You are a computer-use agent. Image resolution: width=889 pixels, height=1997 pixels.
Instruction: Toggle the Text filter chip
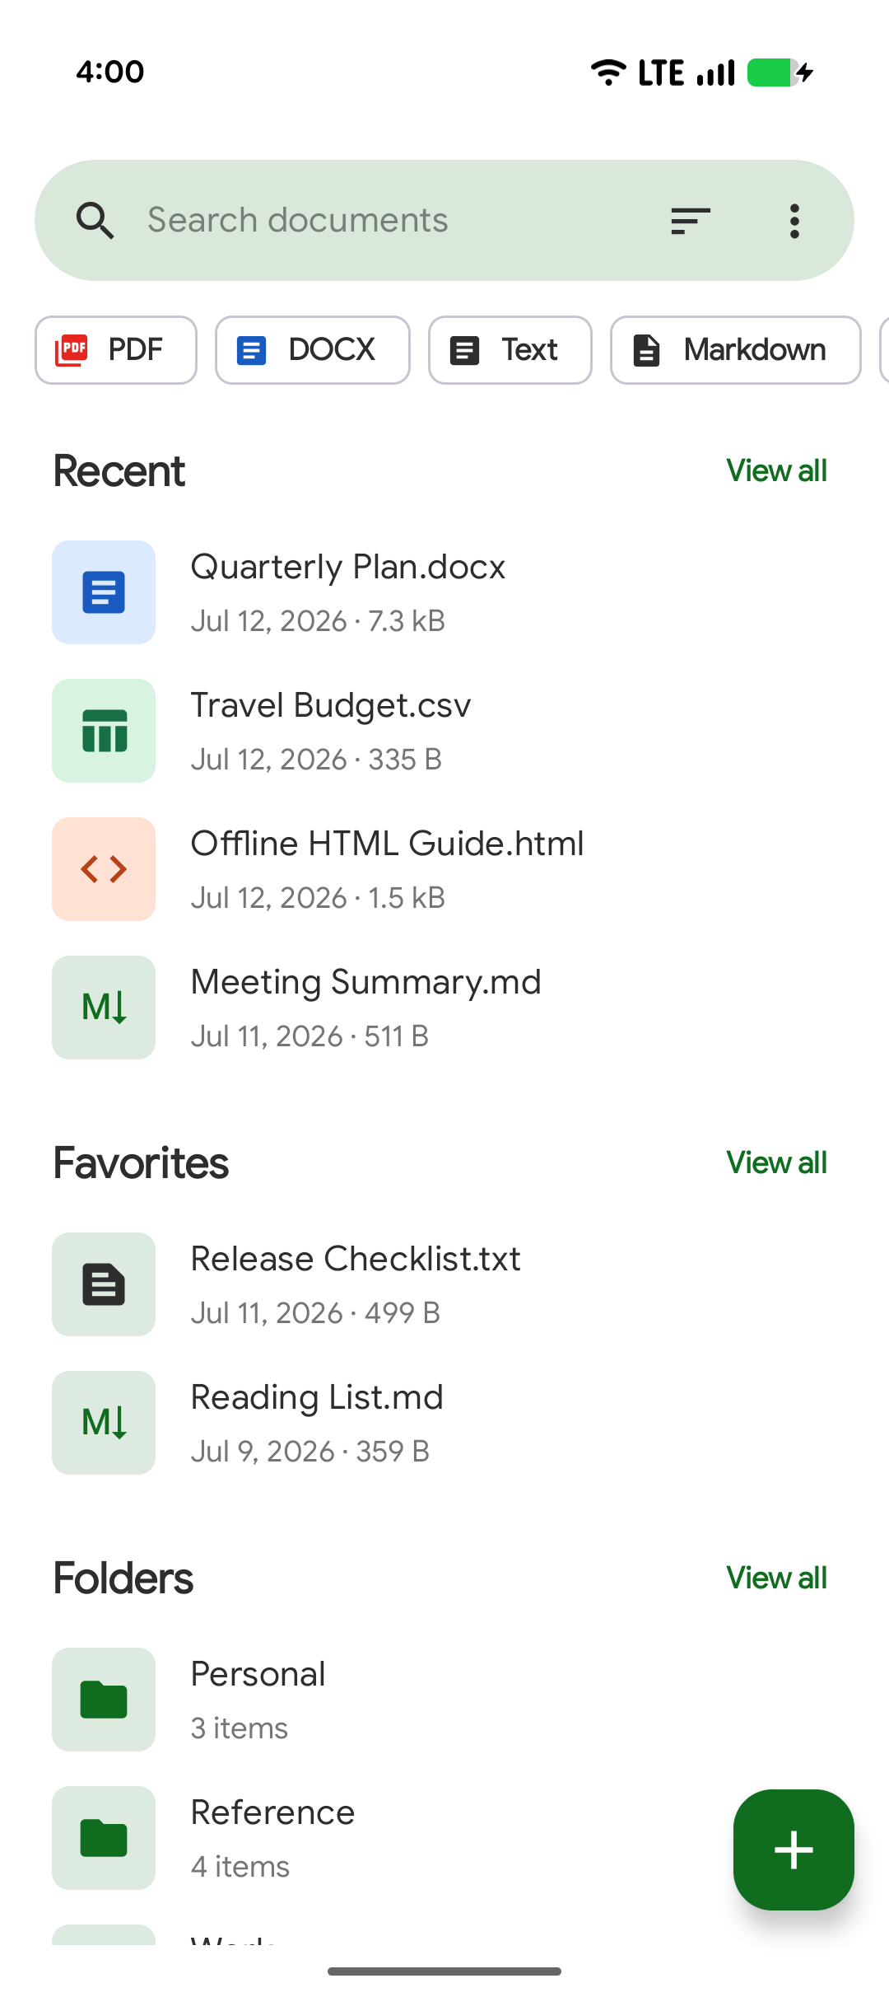point(510,350)
